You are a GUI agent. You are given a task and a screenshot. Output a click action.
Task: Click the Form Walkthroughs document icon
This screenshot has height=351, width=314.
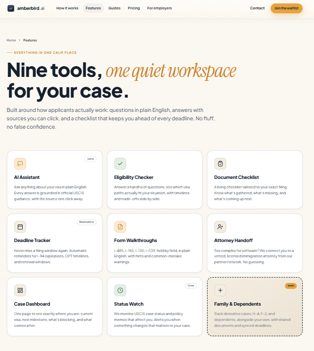[120, 227]
